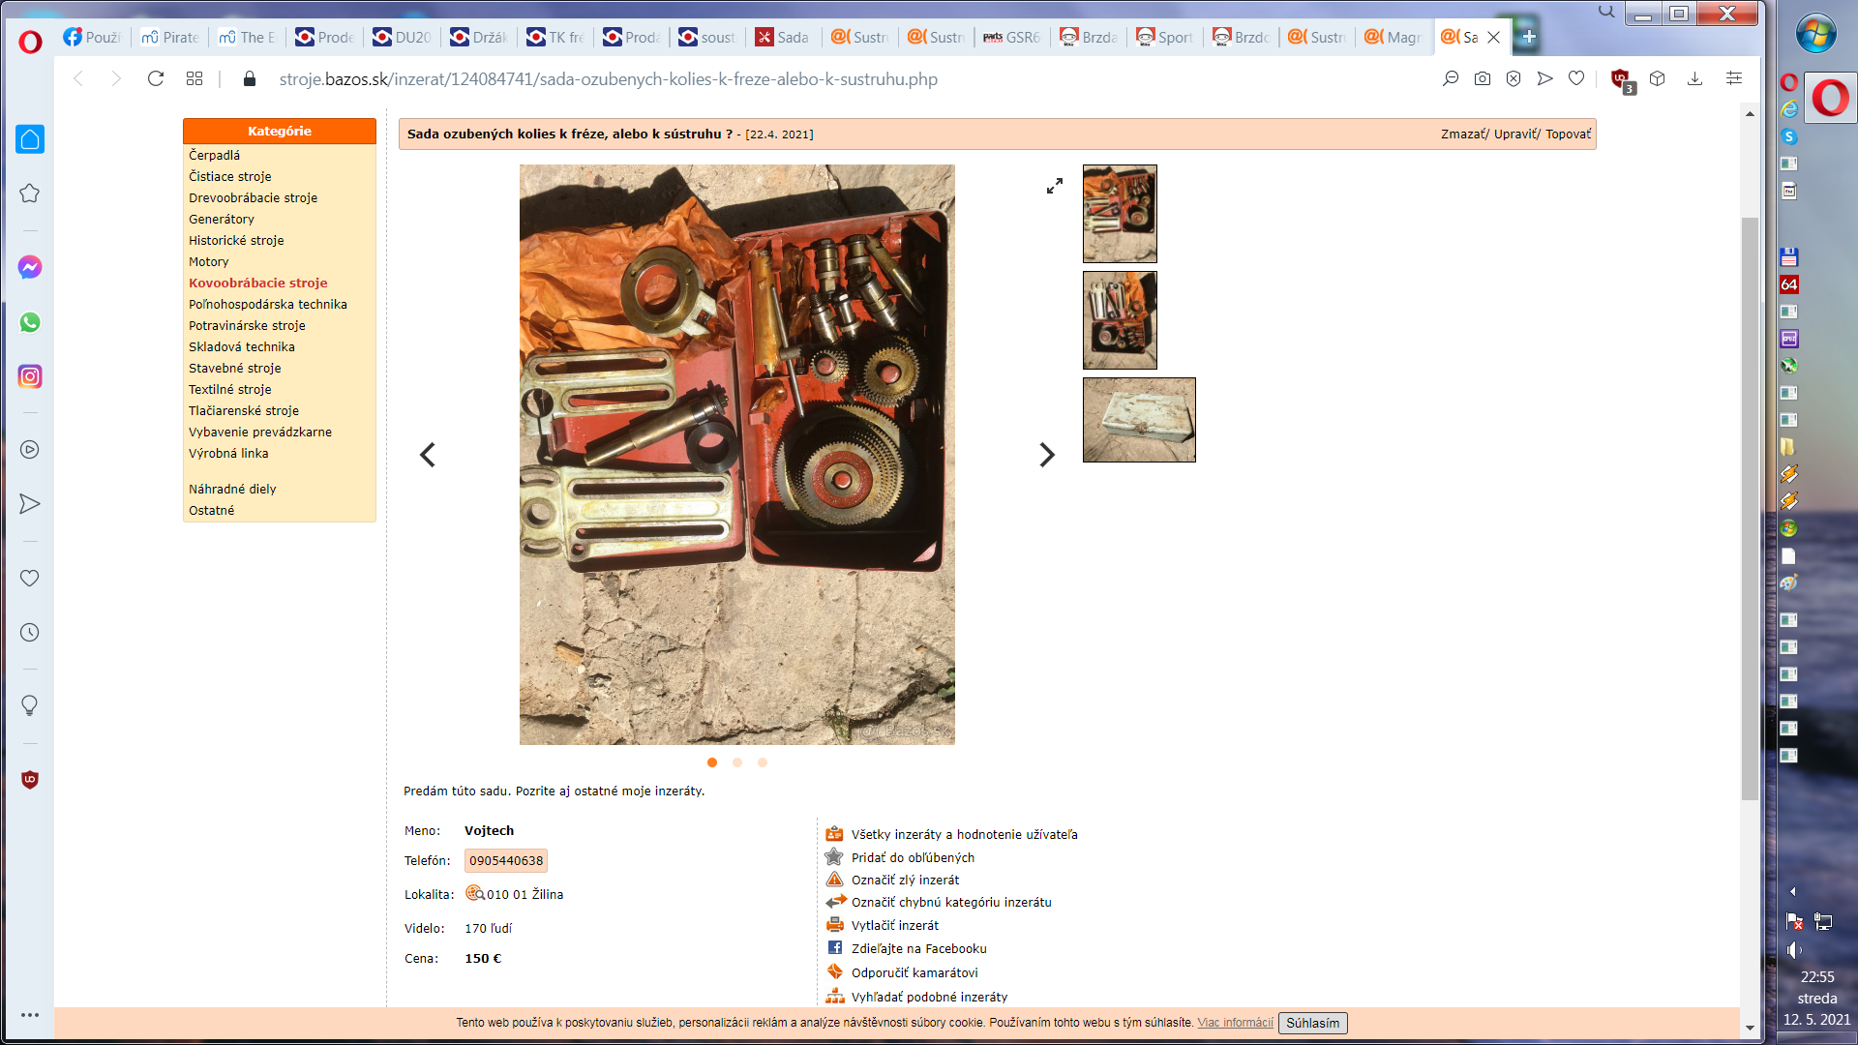Open the third thumbnail of closed box
This screenshot has height=1045, width=1858.
click(1139, 420)
